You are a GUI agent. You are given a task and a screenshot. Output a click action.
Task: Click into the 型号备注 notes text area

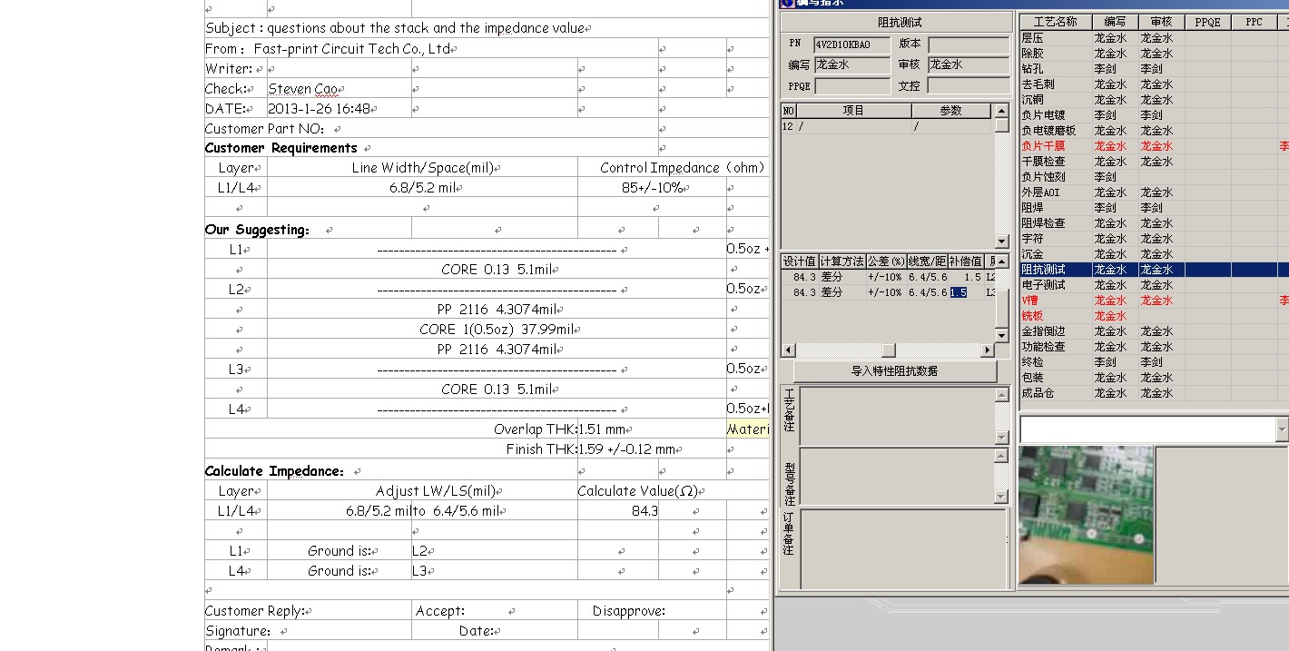pyautogui.click(x=897, y=477)
